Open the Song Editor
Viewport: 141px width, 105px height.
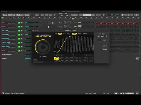[x=74, y=15]
